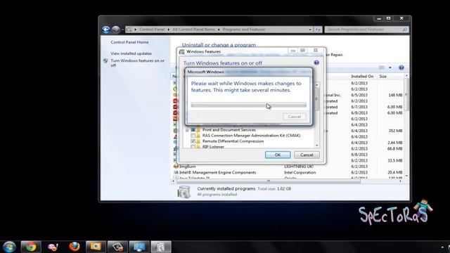The width and height of the screenshot is (450, 253).
Task: Sort by Installed On column header
Action: click(362, 77)
